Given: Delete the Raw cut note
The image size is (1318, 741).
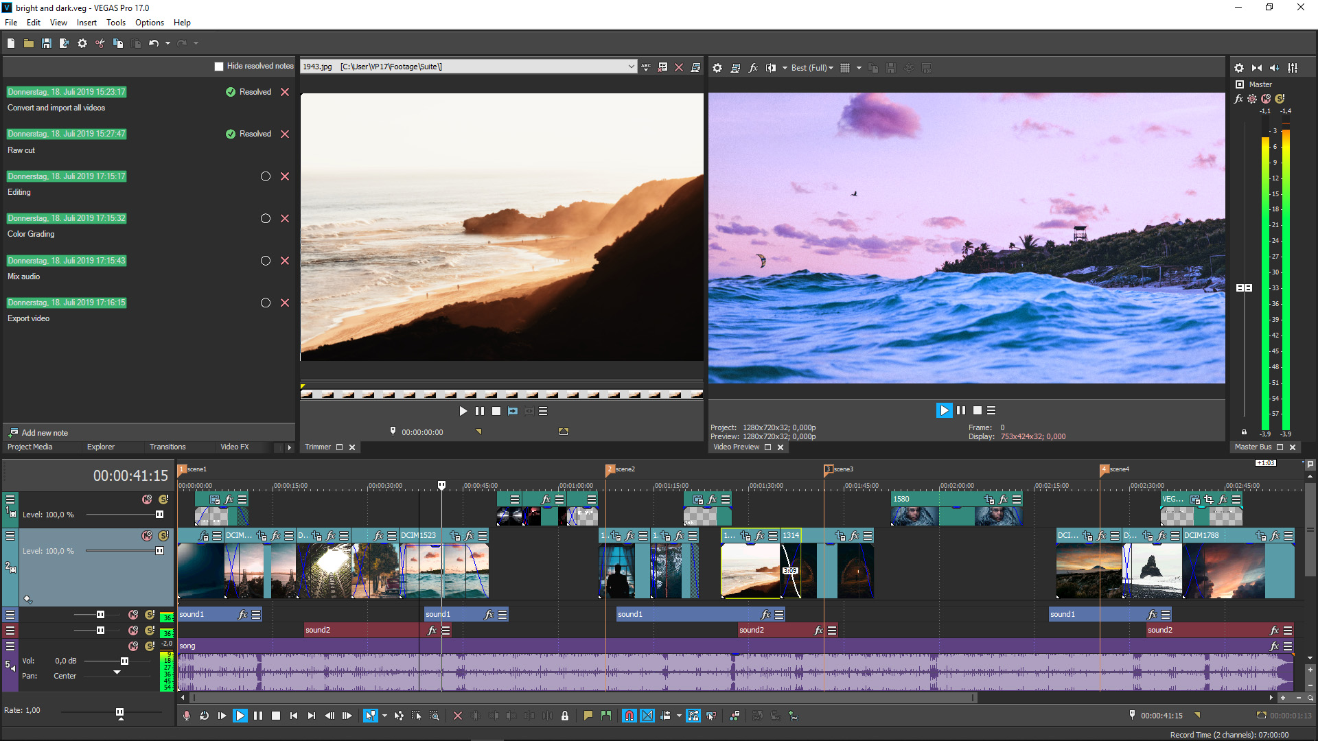Looking at the screenshot, I should pos(285,134).
